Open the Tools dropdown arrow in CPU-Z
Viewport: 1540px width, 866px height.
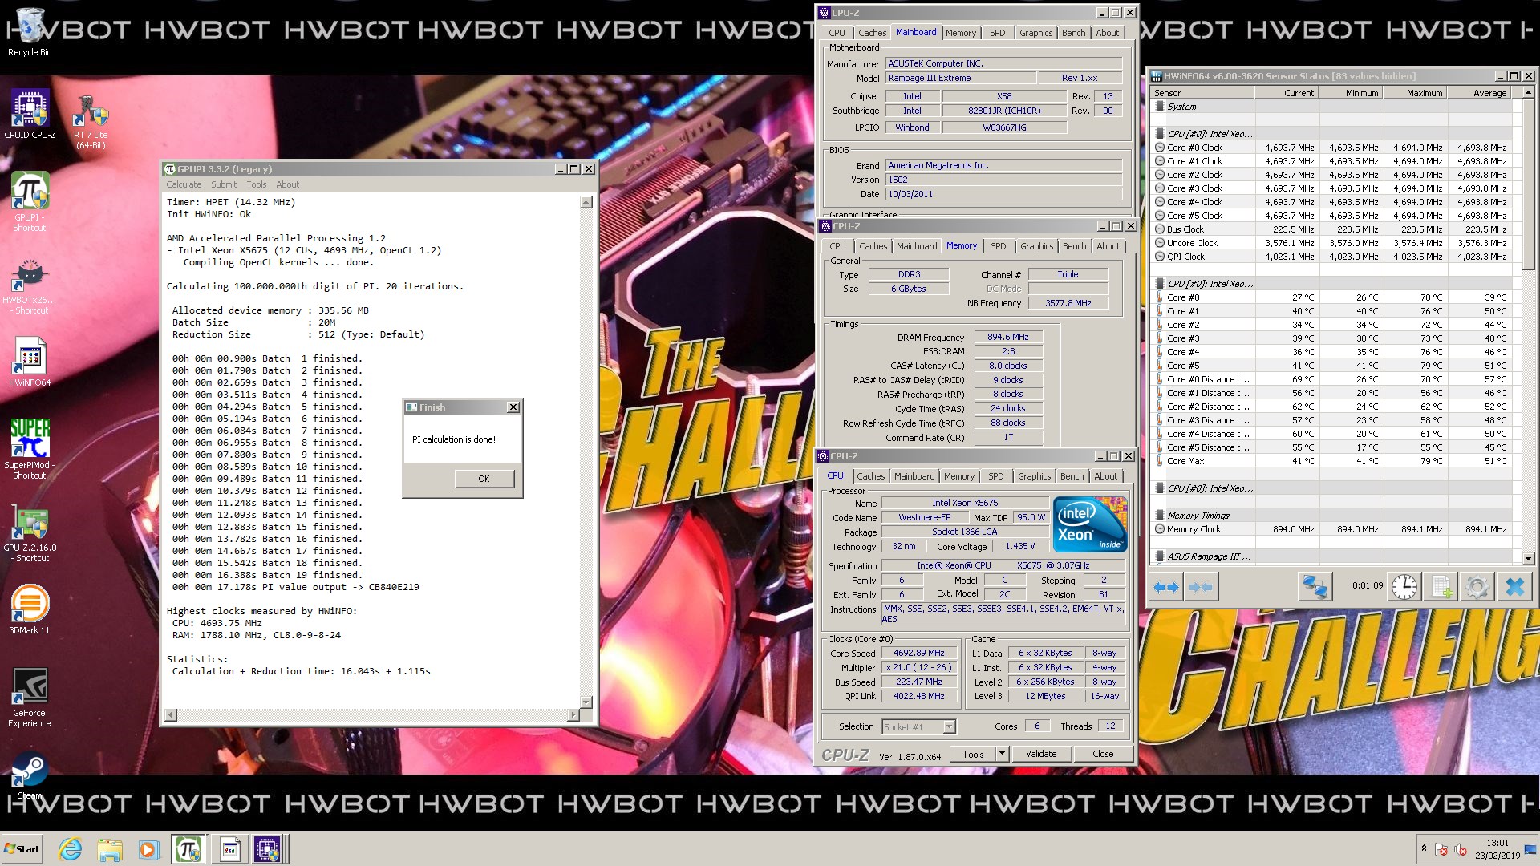(1001, 754)
